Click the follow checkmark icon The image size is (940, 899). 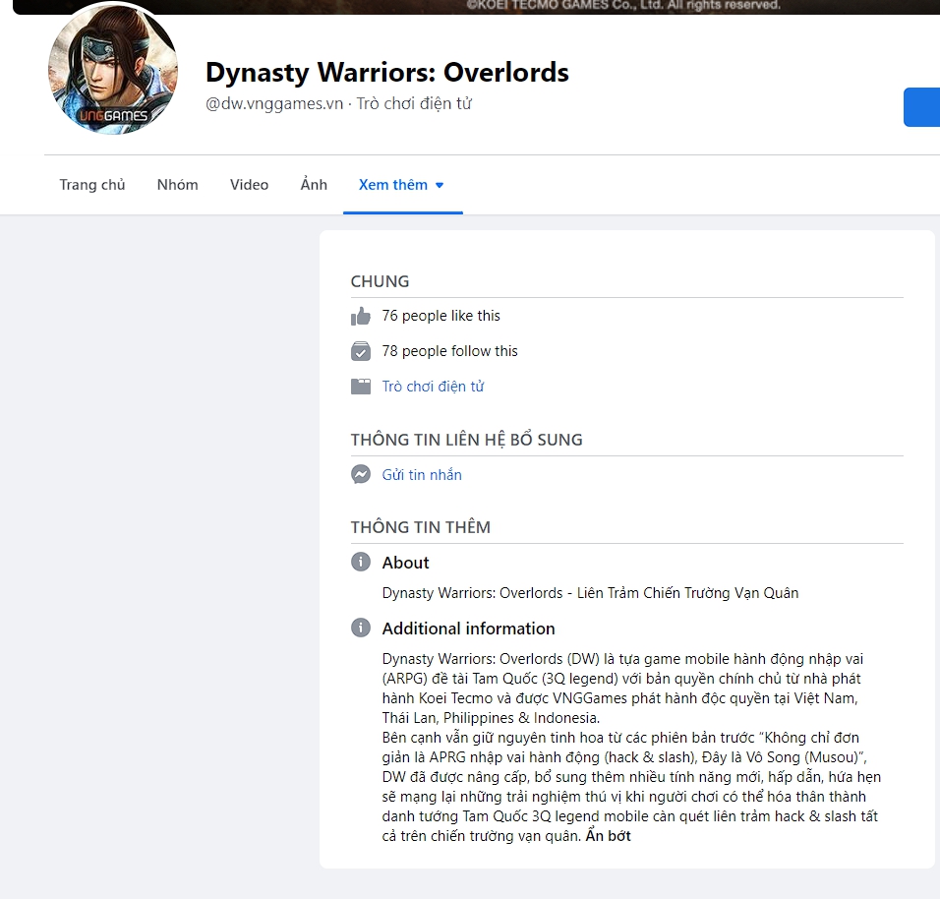point(360,351)
